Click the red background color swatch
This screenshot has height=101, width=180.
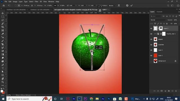point(4,93)
